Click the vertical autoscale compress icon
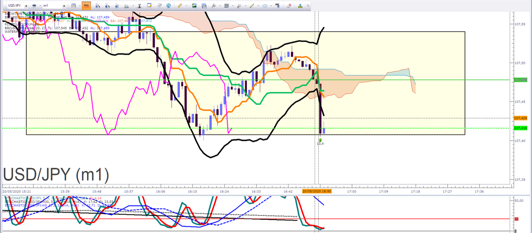532x233 pixels. pyautogui.click(x=139, y=6)
